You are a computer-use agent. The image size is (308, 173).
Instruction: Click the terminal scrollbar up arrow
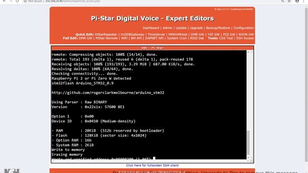(248, 52)
